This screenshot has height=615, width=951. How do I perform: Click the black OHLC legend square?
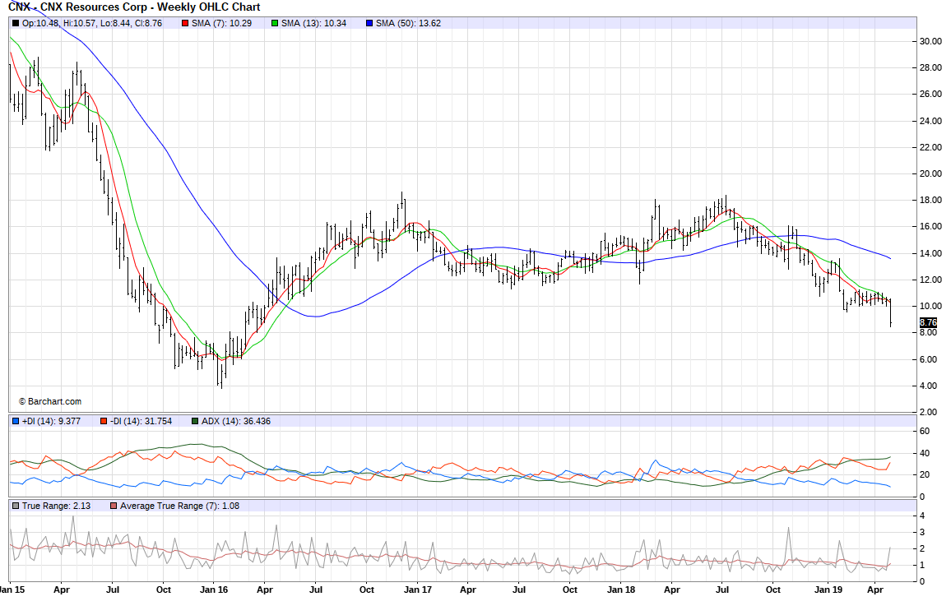pos(16,24)
